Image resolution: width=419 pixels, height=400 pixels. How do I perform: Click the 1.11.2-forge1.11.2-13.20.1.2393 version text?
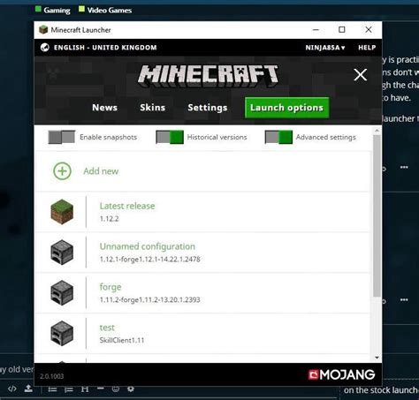149,300
